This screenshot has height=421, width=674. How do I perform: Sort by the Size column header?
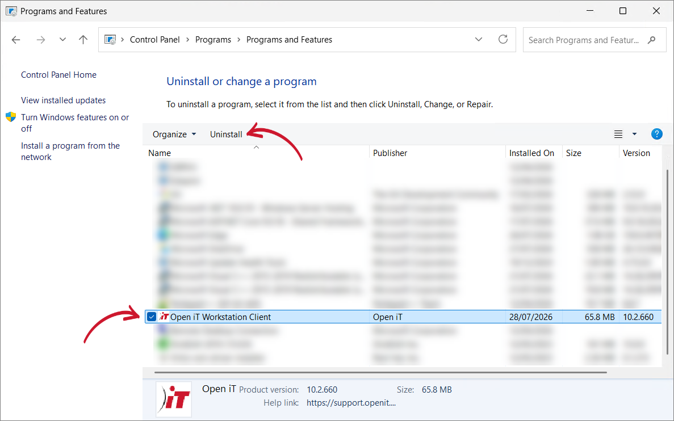click(x=591, y=153)
